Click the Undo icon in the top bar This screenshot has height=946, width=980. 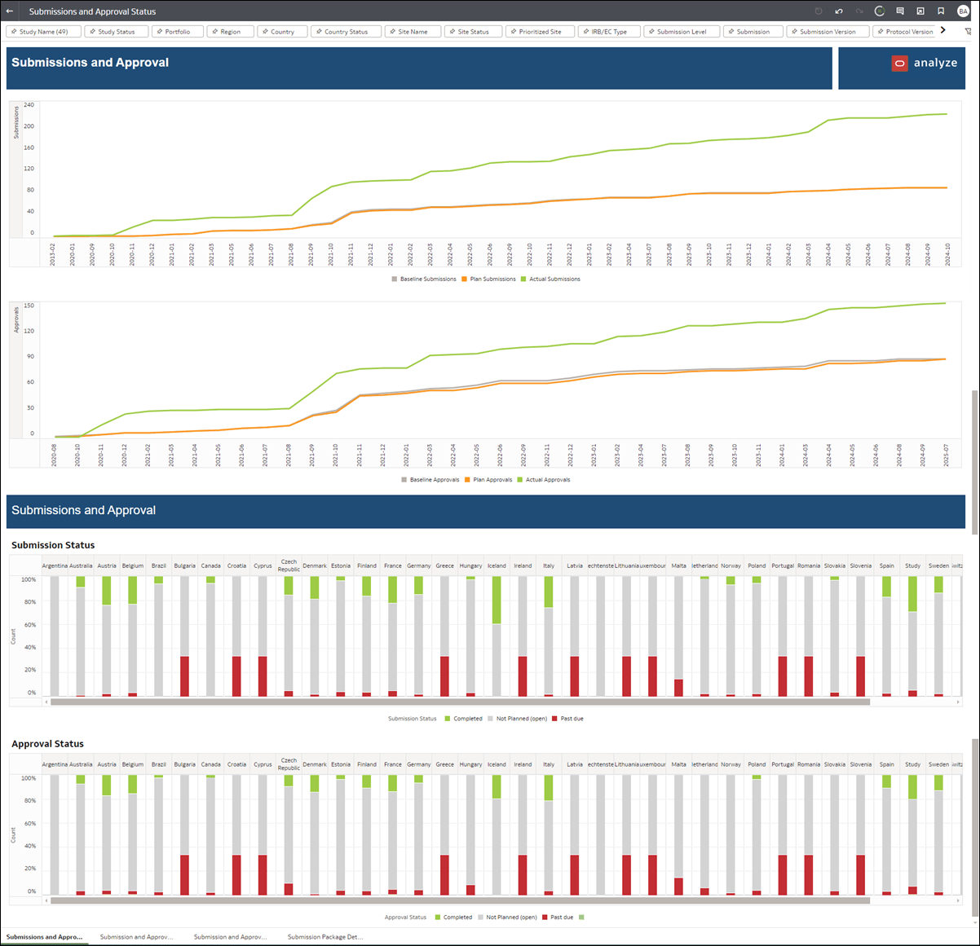click(838, 11)
